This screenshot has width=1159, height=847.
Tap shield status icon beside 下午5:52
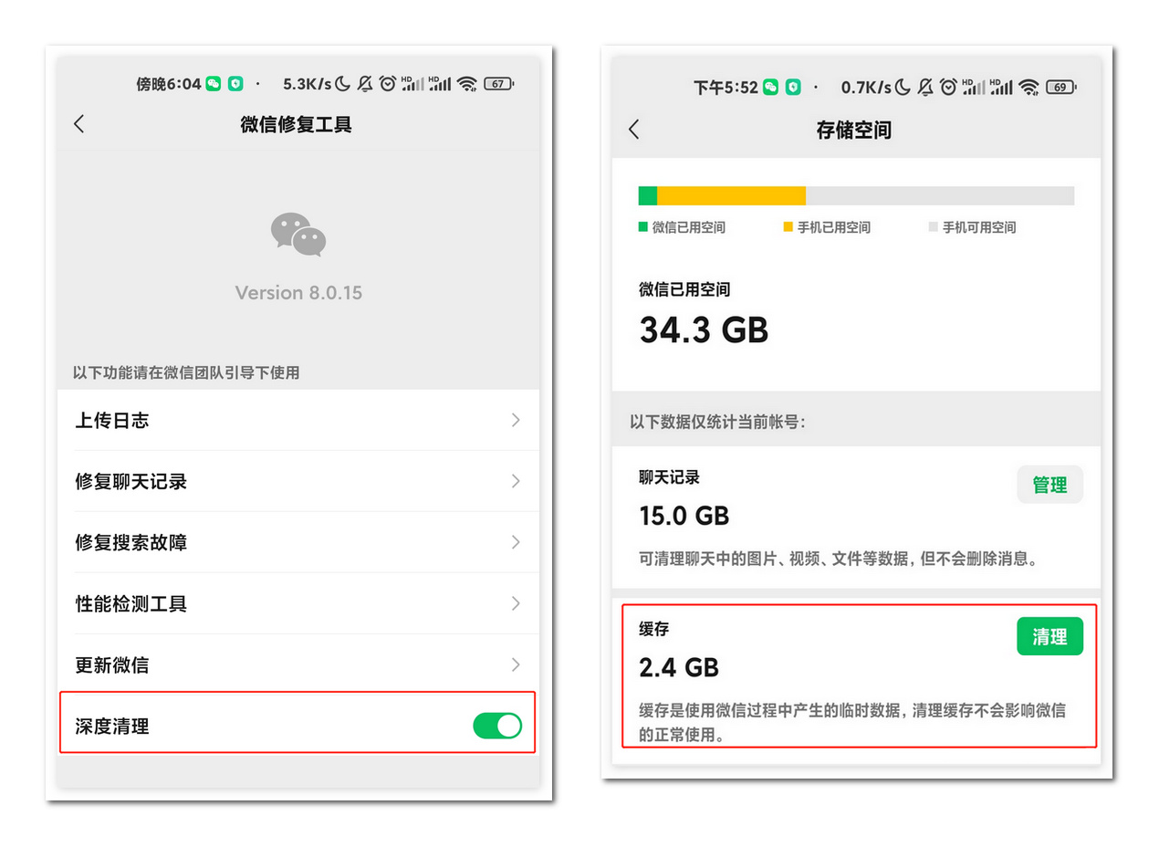pyautogui.click(x=793, y=88)
